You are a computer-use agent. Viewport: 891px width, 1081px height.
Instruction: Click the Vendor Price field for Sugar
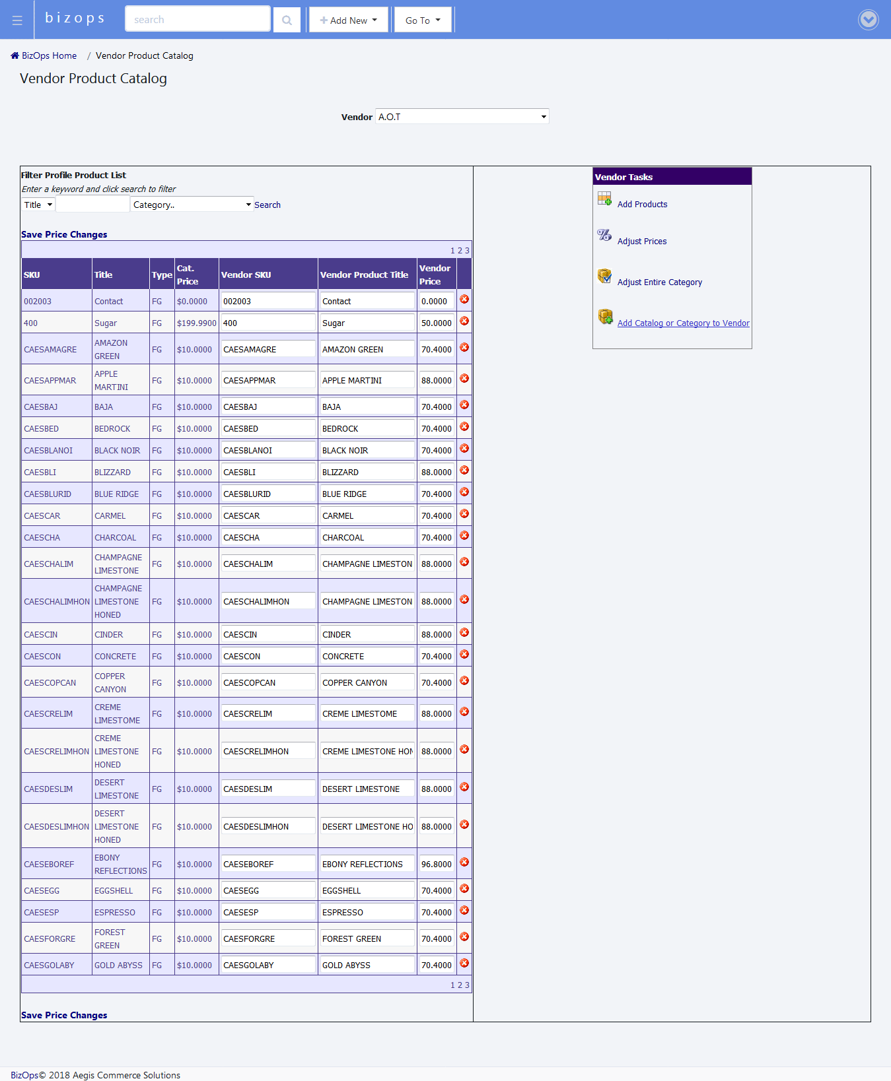click(436, 323)
